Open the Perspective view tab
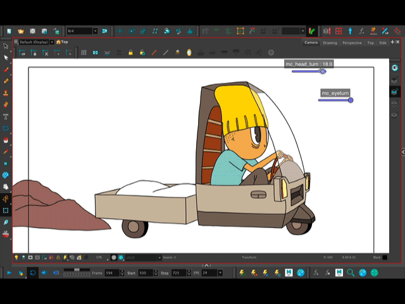This screenshot has height=304, width=405. pyautogui.click(x=352, y=42)
